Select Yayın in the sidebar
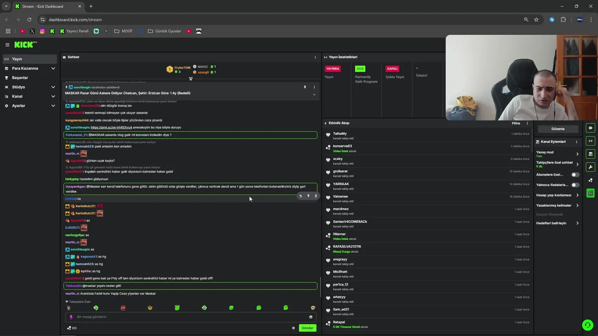Image resolution: width=598 pixels, height=336 pixels. (x=30, y=59)
